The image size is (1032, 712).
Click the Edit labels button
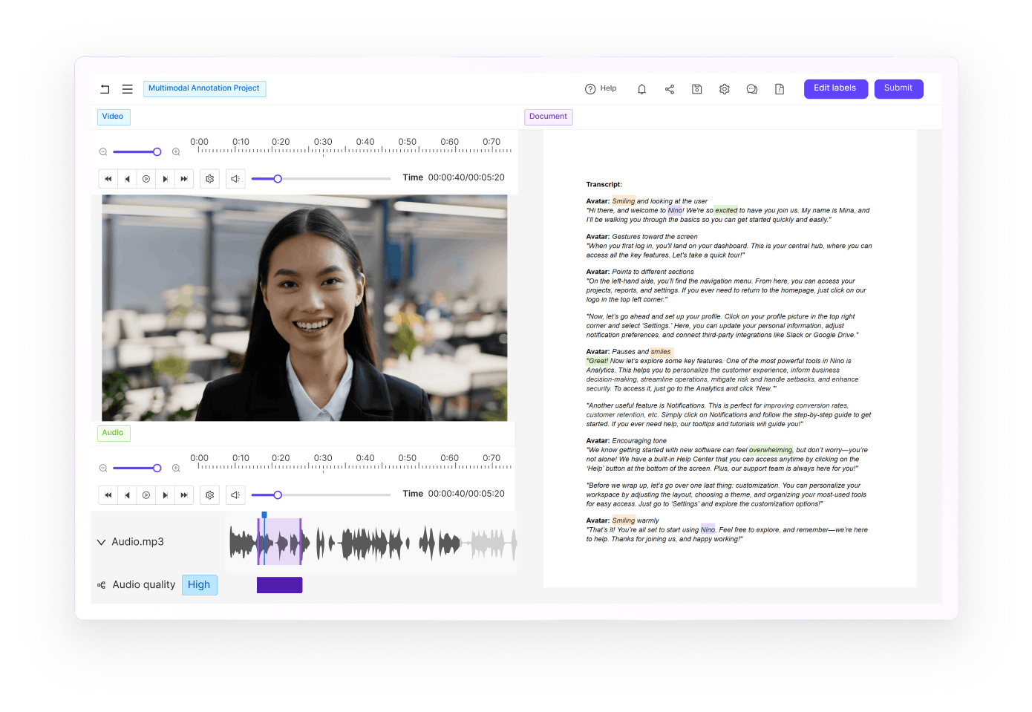835,88
